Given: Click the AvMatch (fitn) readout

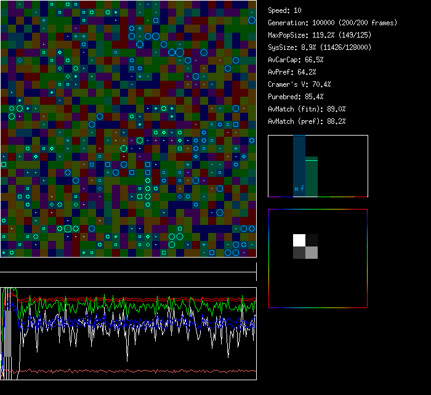Looking at the screenshot, I should 307,109.
